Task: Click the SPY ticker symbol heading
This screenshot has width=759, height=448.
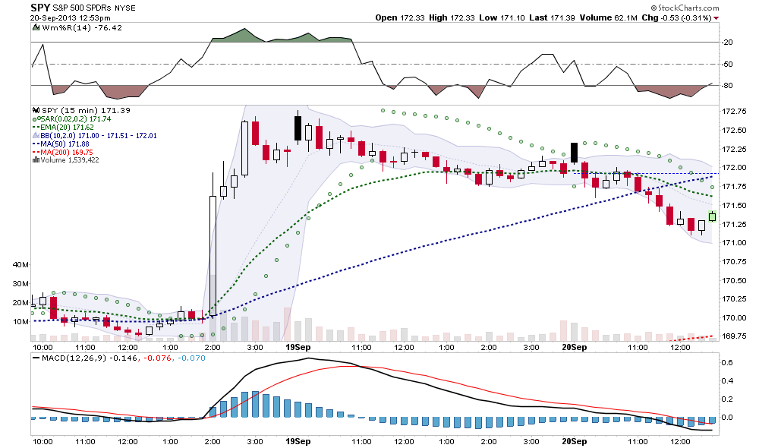Action: coord(40,8)
